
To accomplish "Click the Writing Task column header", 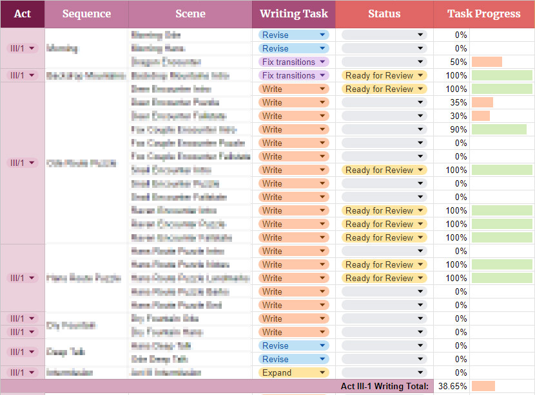I will [x=293, y=14].
